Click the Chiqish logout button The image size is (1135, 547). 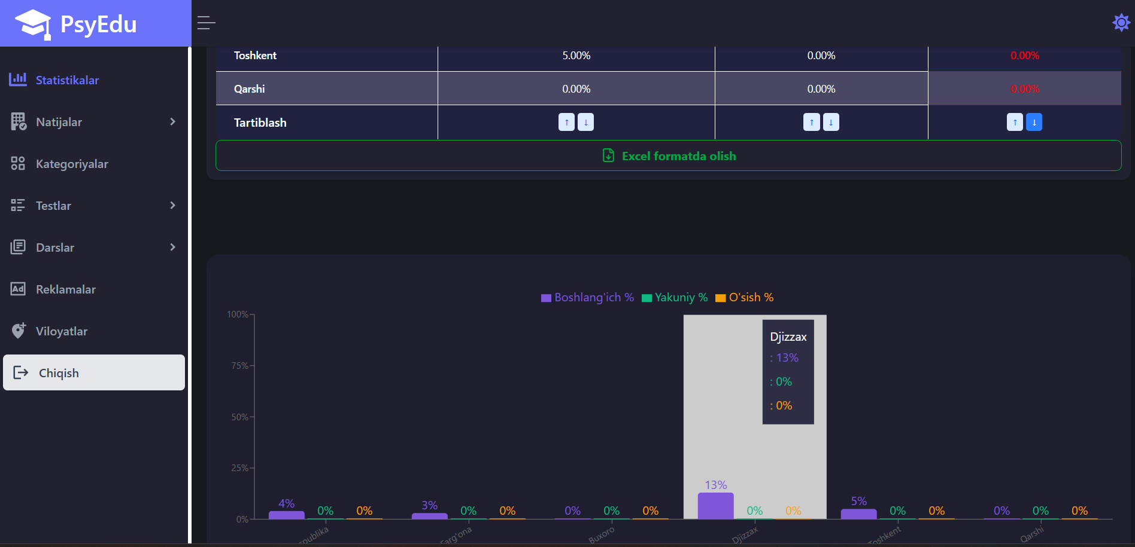(x=94, y=372)
